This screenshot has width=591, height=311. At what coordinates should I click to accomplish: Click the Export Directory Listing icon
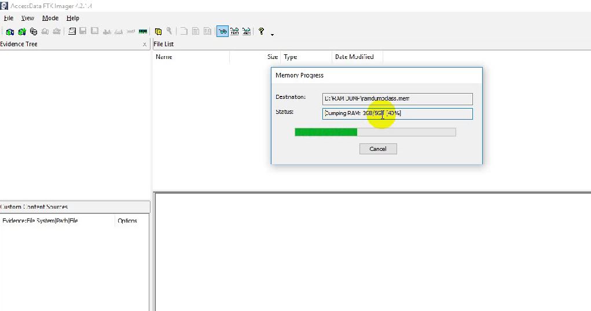point(207,31)
